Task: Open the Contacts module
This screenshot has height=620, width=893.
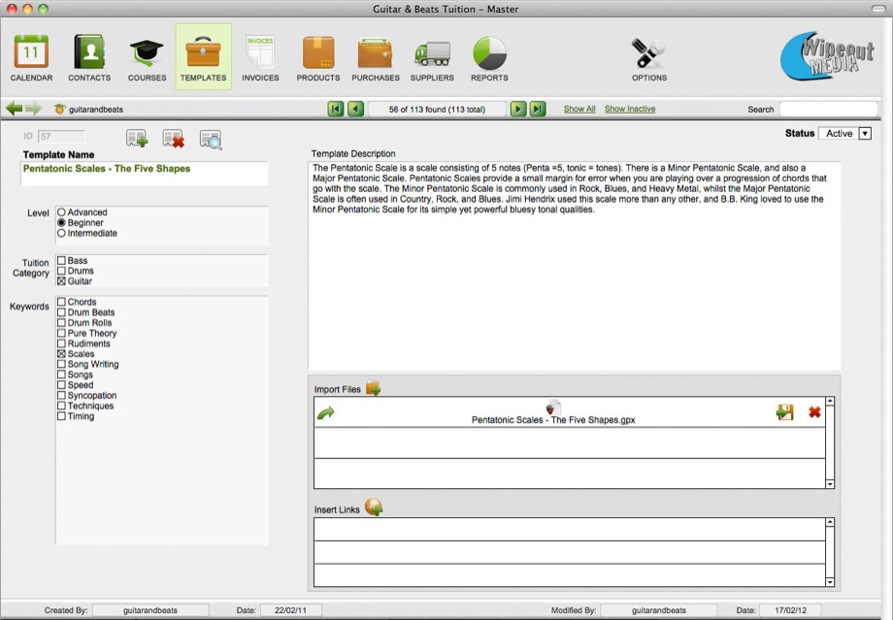Action: (88, 56)
